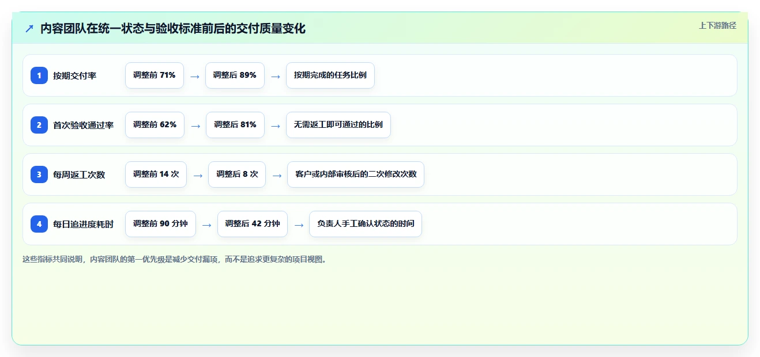Click the 调整后 81% chip
760x357 pixels.
(235, 125)
